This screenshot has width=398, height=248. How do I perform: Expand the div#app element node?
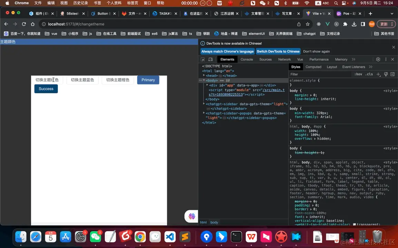(207, 85)
